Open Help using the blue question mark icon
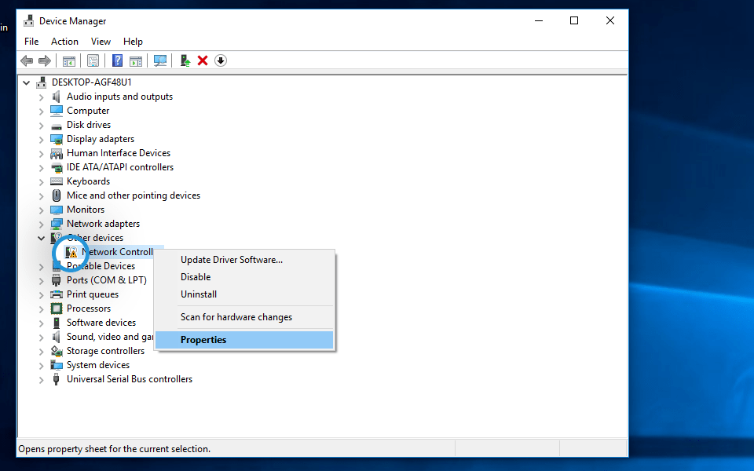 click(x=117, y=60)
